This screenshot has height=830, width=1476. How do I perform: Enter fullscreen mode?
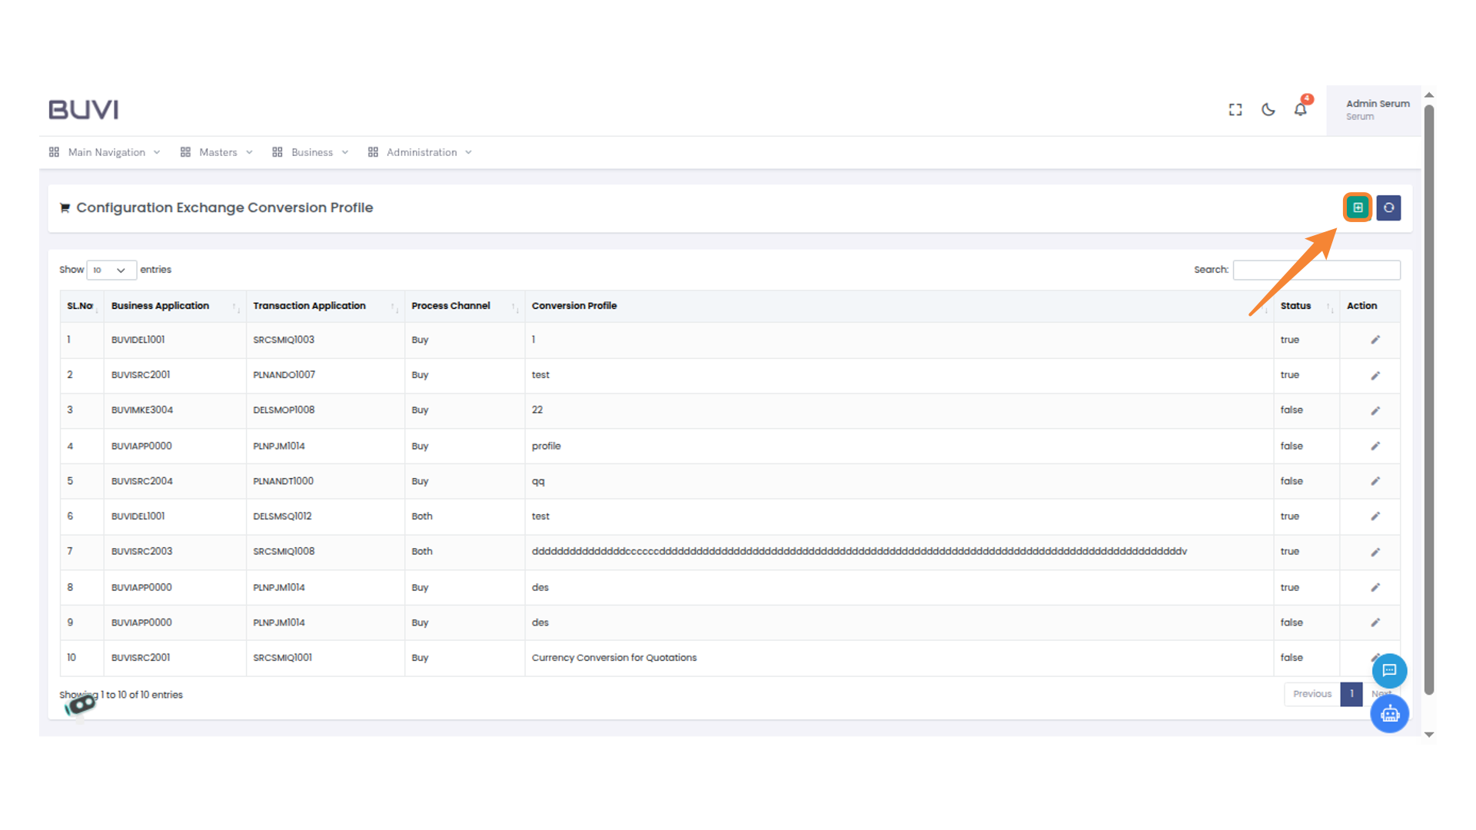1235,109
